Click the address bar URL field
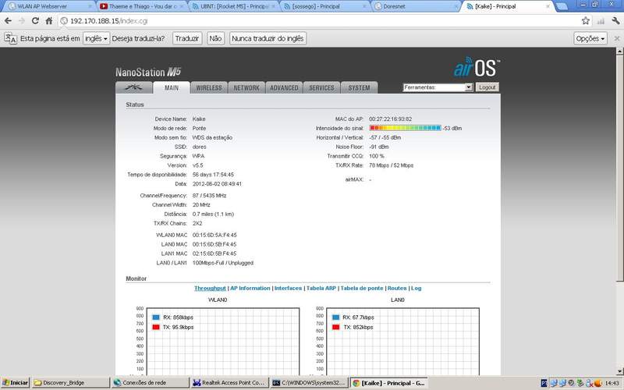This screenshot has width=624, height=390. click(318, 21)
